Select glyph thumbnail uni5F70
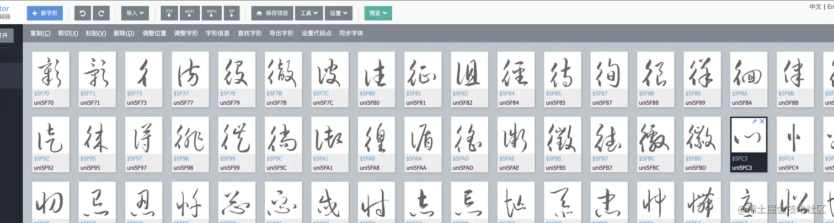834x223 pixels. tap(51, 79)
